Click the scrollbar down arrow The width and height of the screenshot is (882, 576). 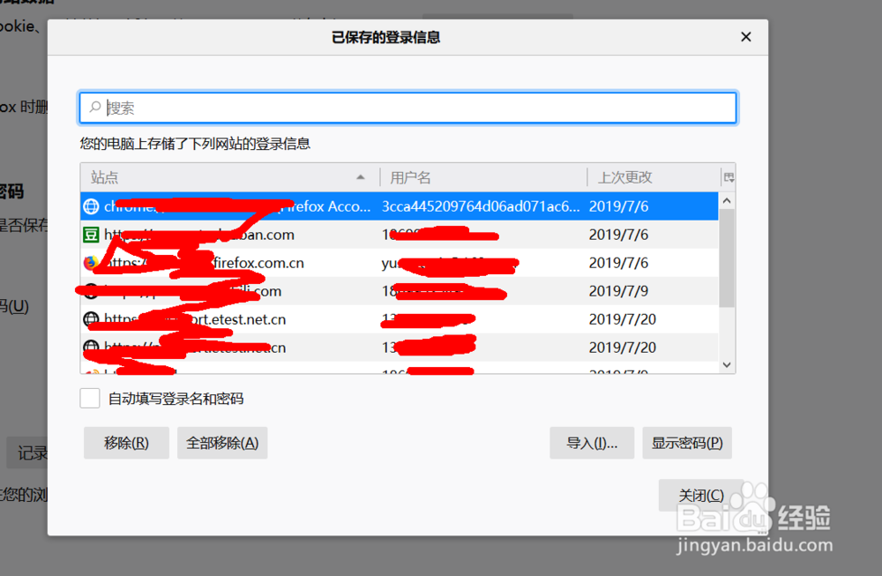point(726,364)
